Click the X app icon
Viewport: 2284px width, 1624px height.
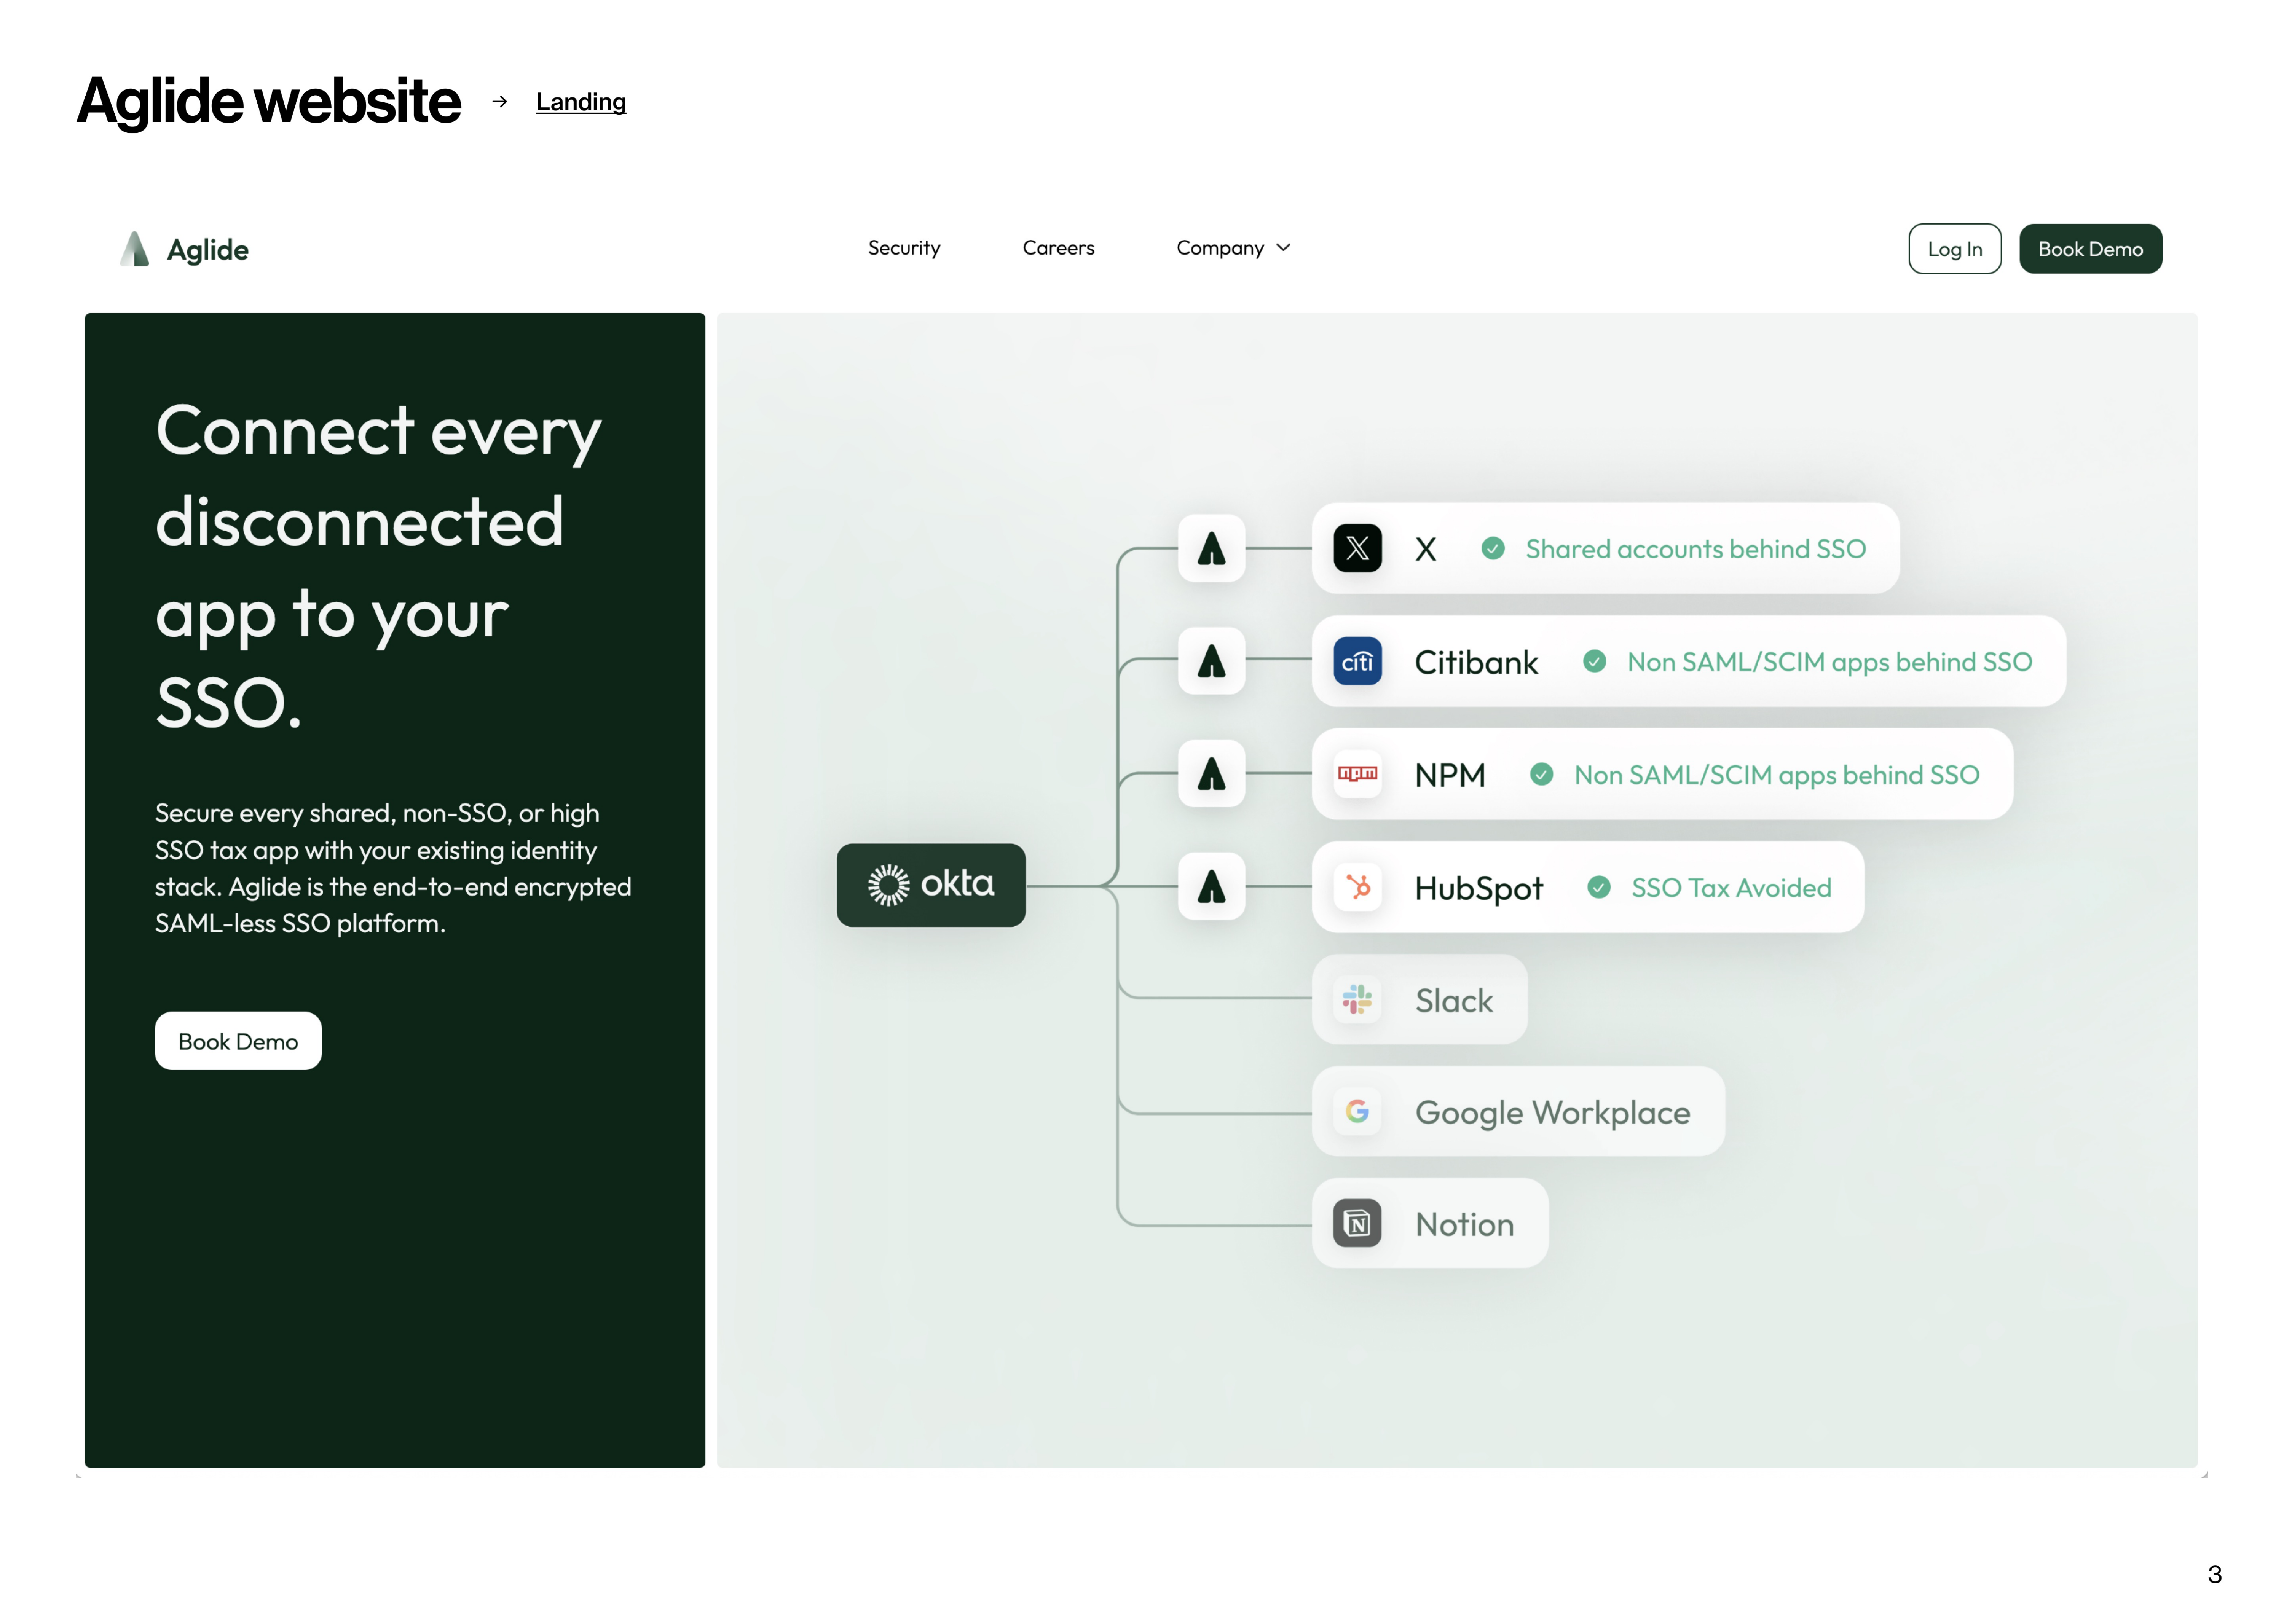coord(1357,548)
